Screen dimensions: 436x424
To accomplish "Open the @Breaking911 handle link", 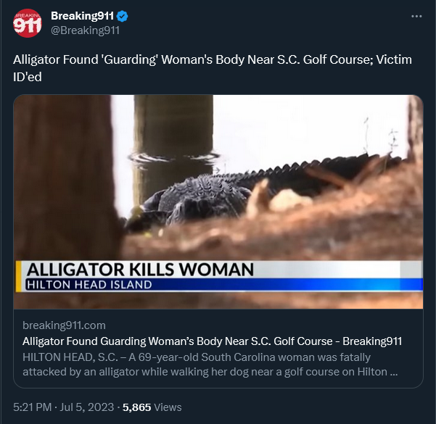I will click(85, 30).
